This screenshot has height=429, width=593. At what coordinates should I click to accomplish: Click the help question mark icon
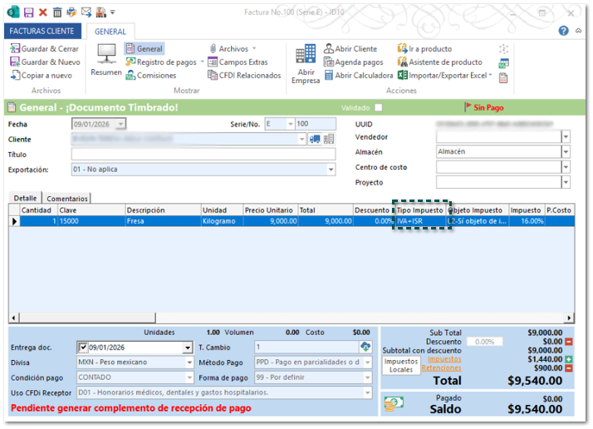click(x=564, y=31)
